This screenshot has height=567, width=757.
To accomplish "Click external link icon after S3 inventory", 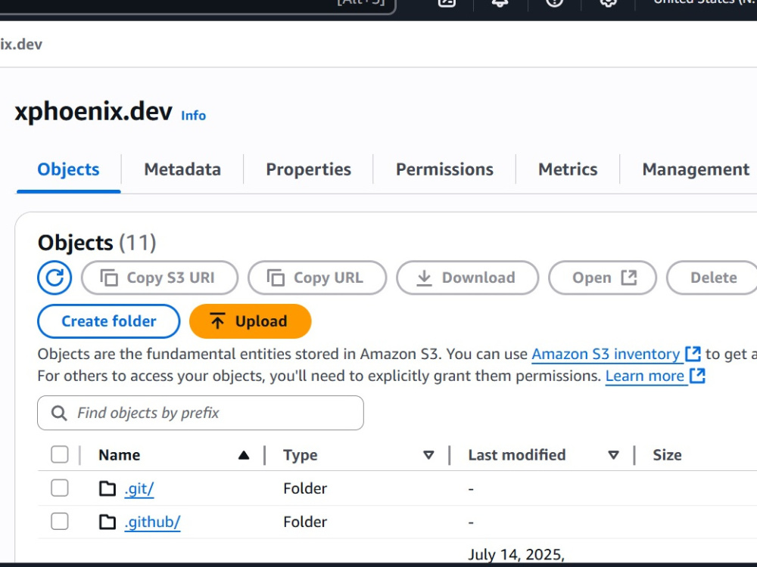I will (x=693, y=354).
